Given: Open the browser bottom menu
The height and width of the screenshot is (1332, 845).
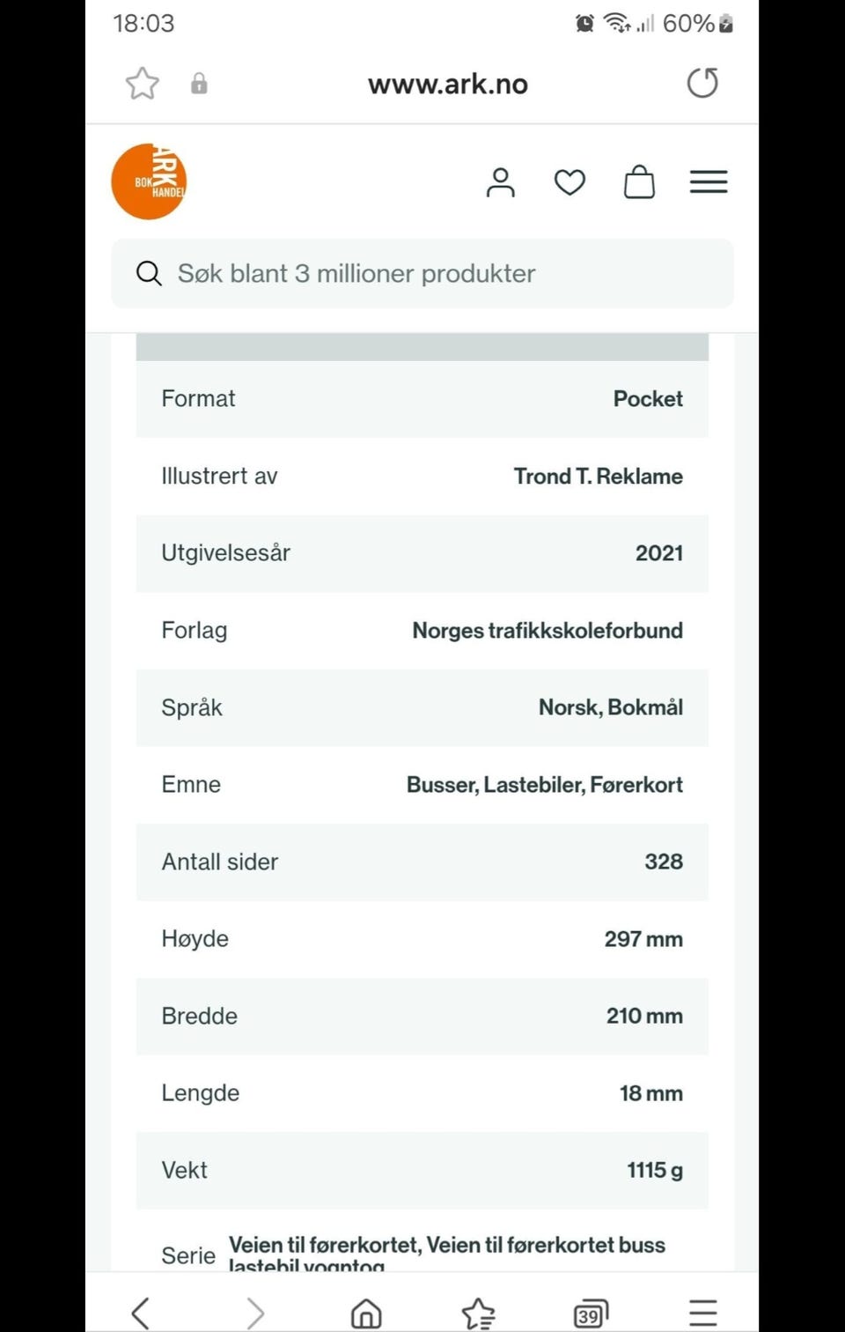Looking at the screenshot, I should (x=702, y=1313).
